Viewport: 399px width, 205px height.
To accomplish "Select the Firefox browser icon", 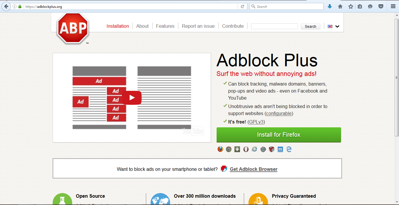I will coord(220,149).
